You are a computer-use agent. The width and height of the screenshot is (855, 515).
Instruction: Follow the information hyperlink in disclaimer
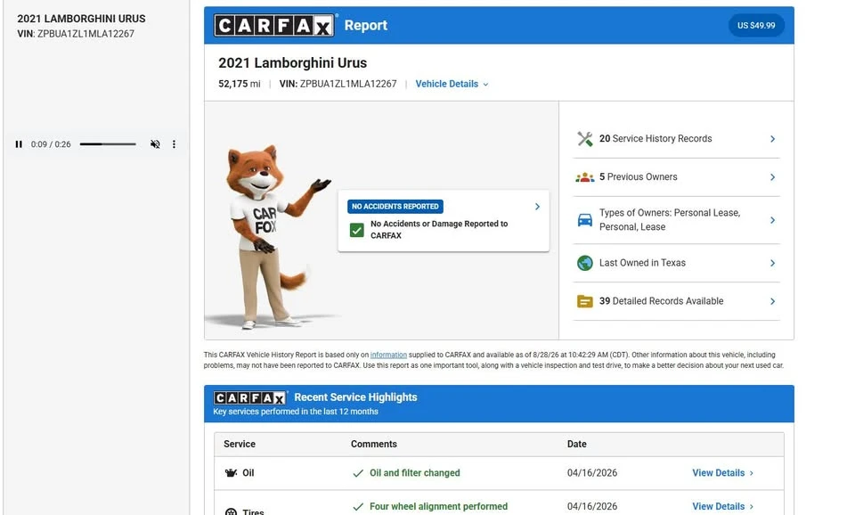click(388, 355)
